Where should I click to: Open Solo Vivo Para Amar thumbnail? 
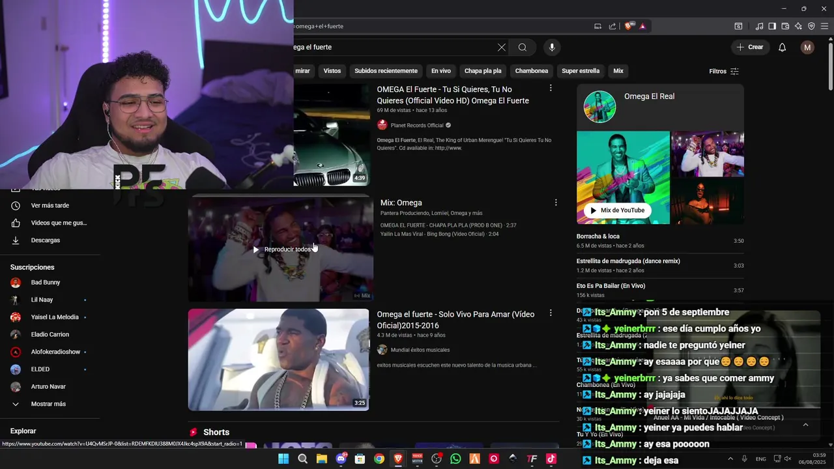point(279,360)
